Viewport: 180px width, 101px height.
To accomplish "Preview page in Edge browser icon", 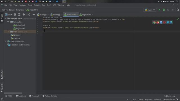I will coord(171,22).
